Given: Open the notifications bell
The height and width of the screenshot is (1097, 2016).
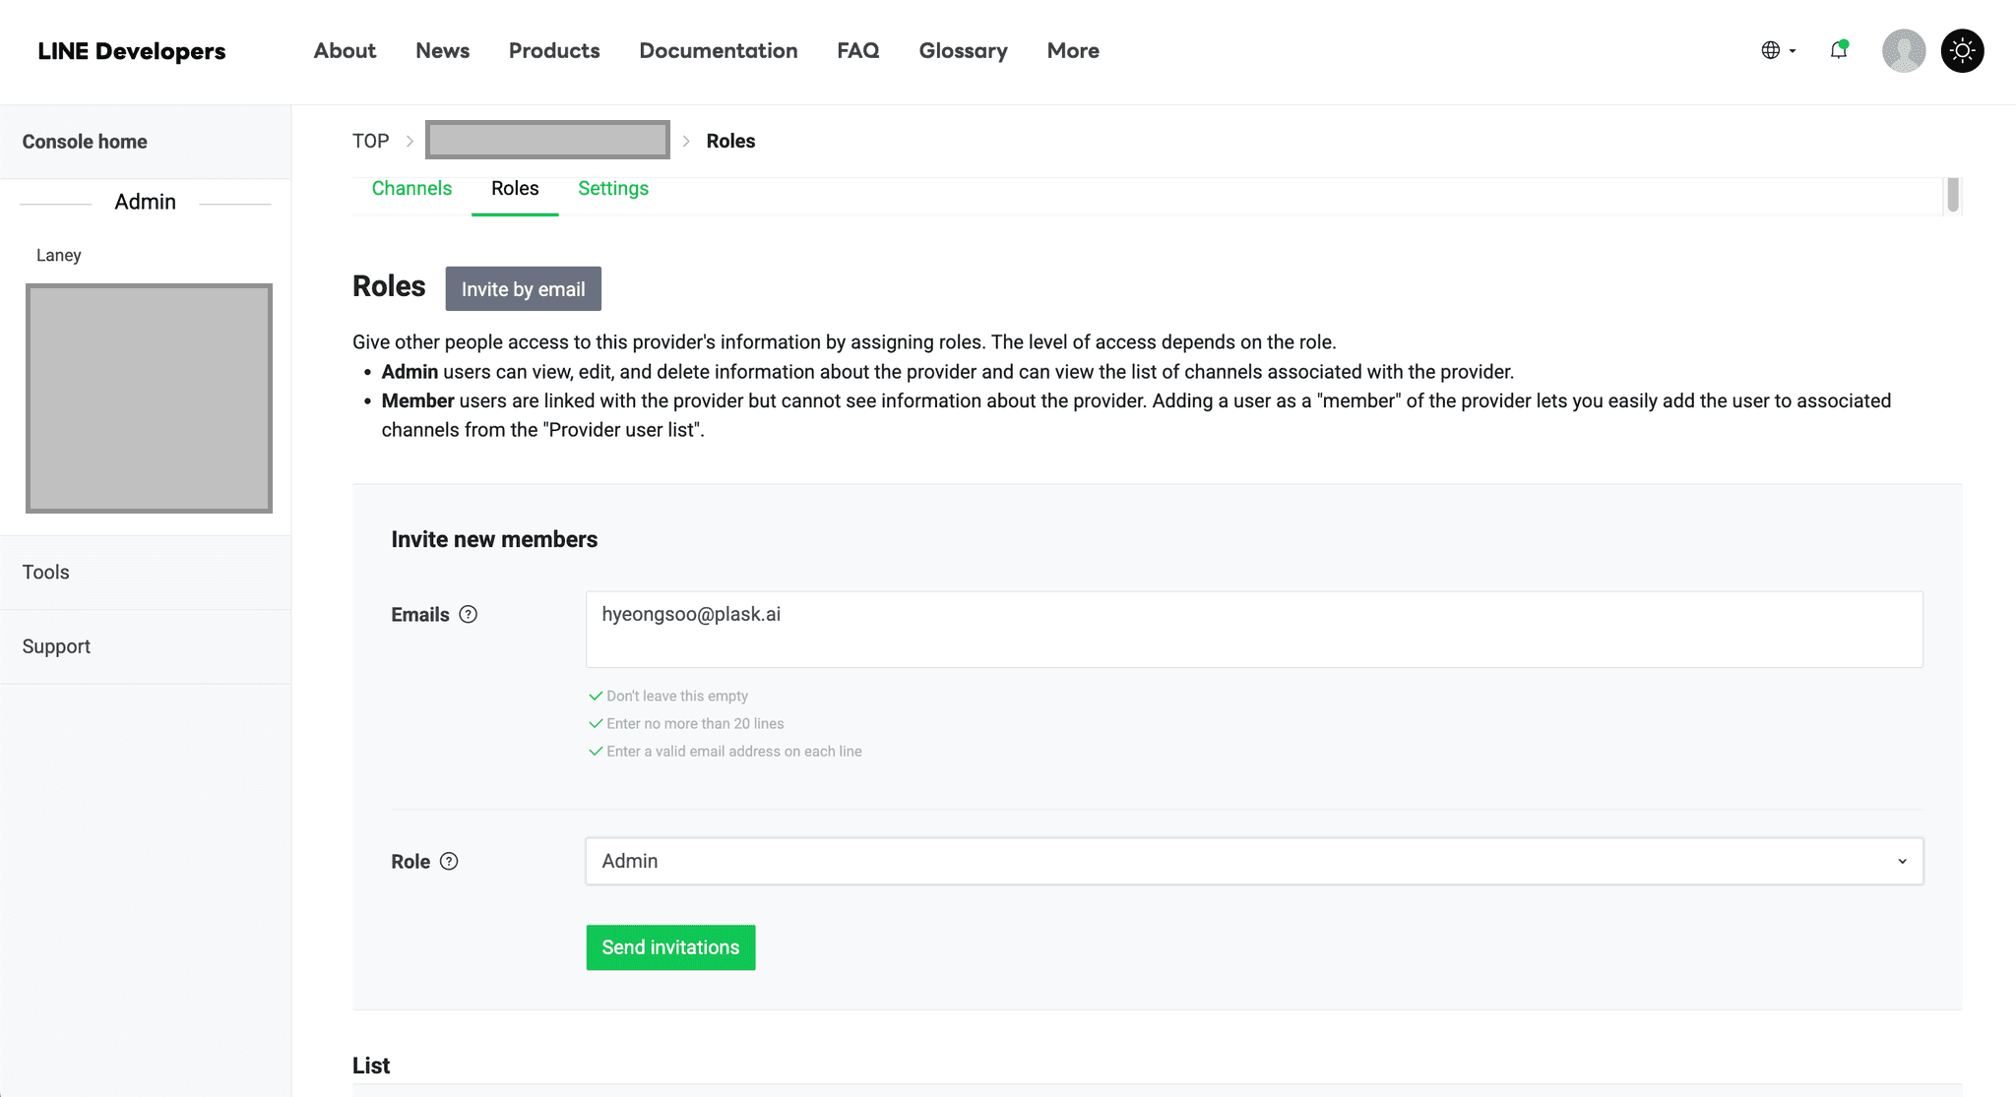Looking at the screenshot, I should click(1839, 50).
